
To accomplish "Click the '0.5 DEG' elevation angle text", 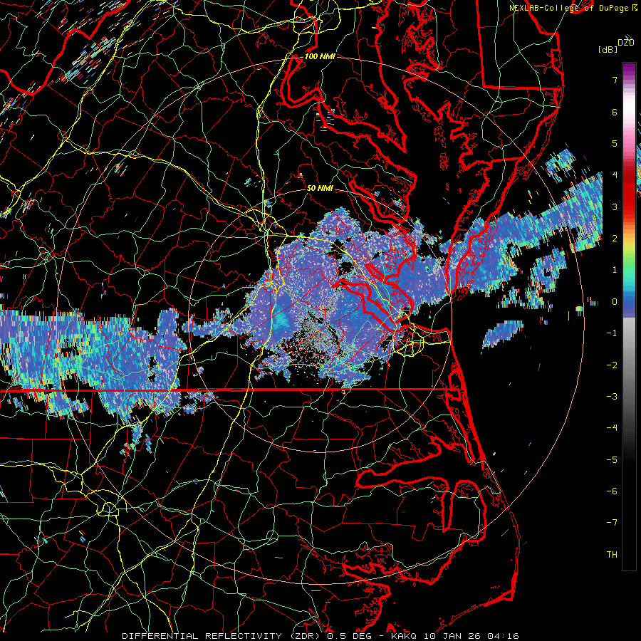I will pyautogui.click(x=349, y=636).
